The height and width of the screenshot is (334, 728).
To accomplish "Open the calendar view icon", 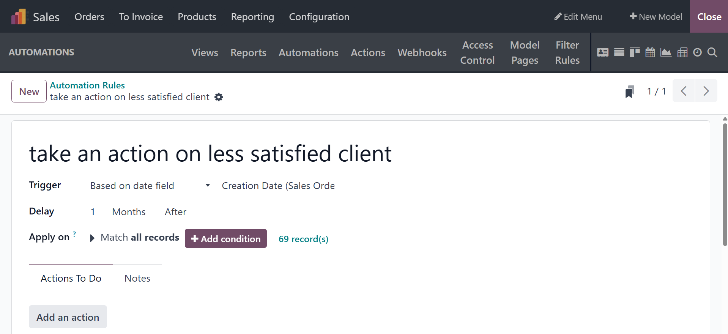I will 650,52.
